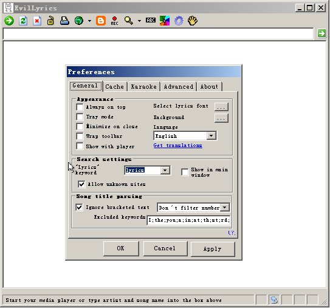Enable the Show with player checkbox
The height and width of the screenshot is (308, 330).
pyautogui.click(x=80, y=146)
